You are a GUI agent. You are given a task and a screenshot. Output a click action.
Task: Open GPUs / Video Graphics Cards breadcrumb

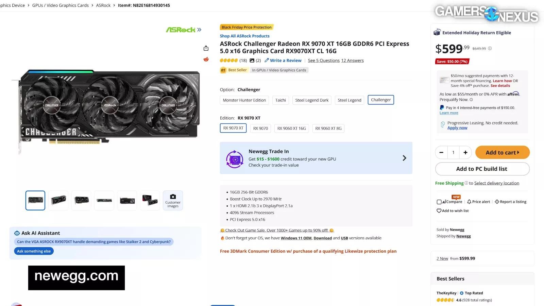point(61,5)
